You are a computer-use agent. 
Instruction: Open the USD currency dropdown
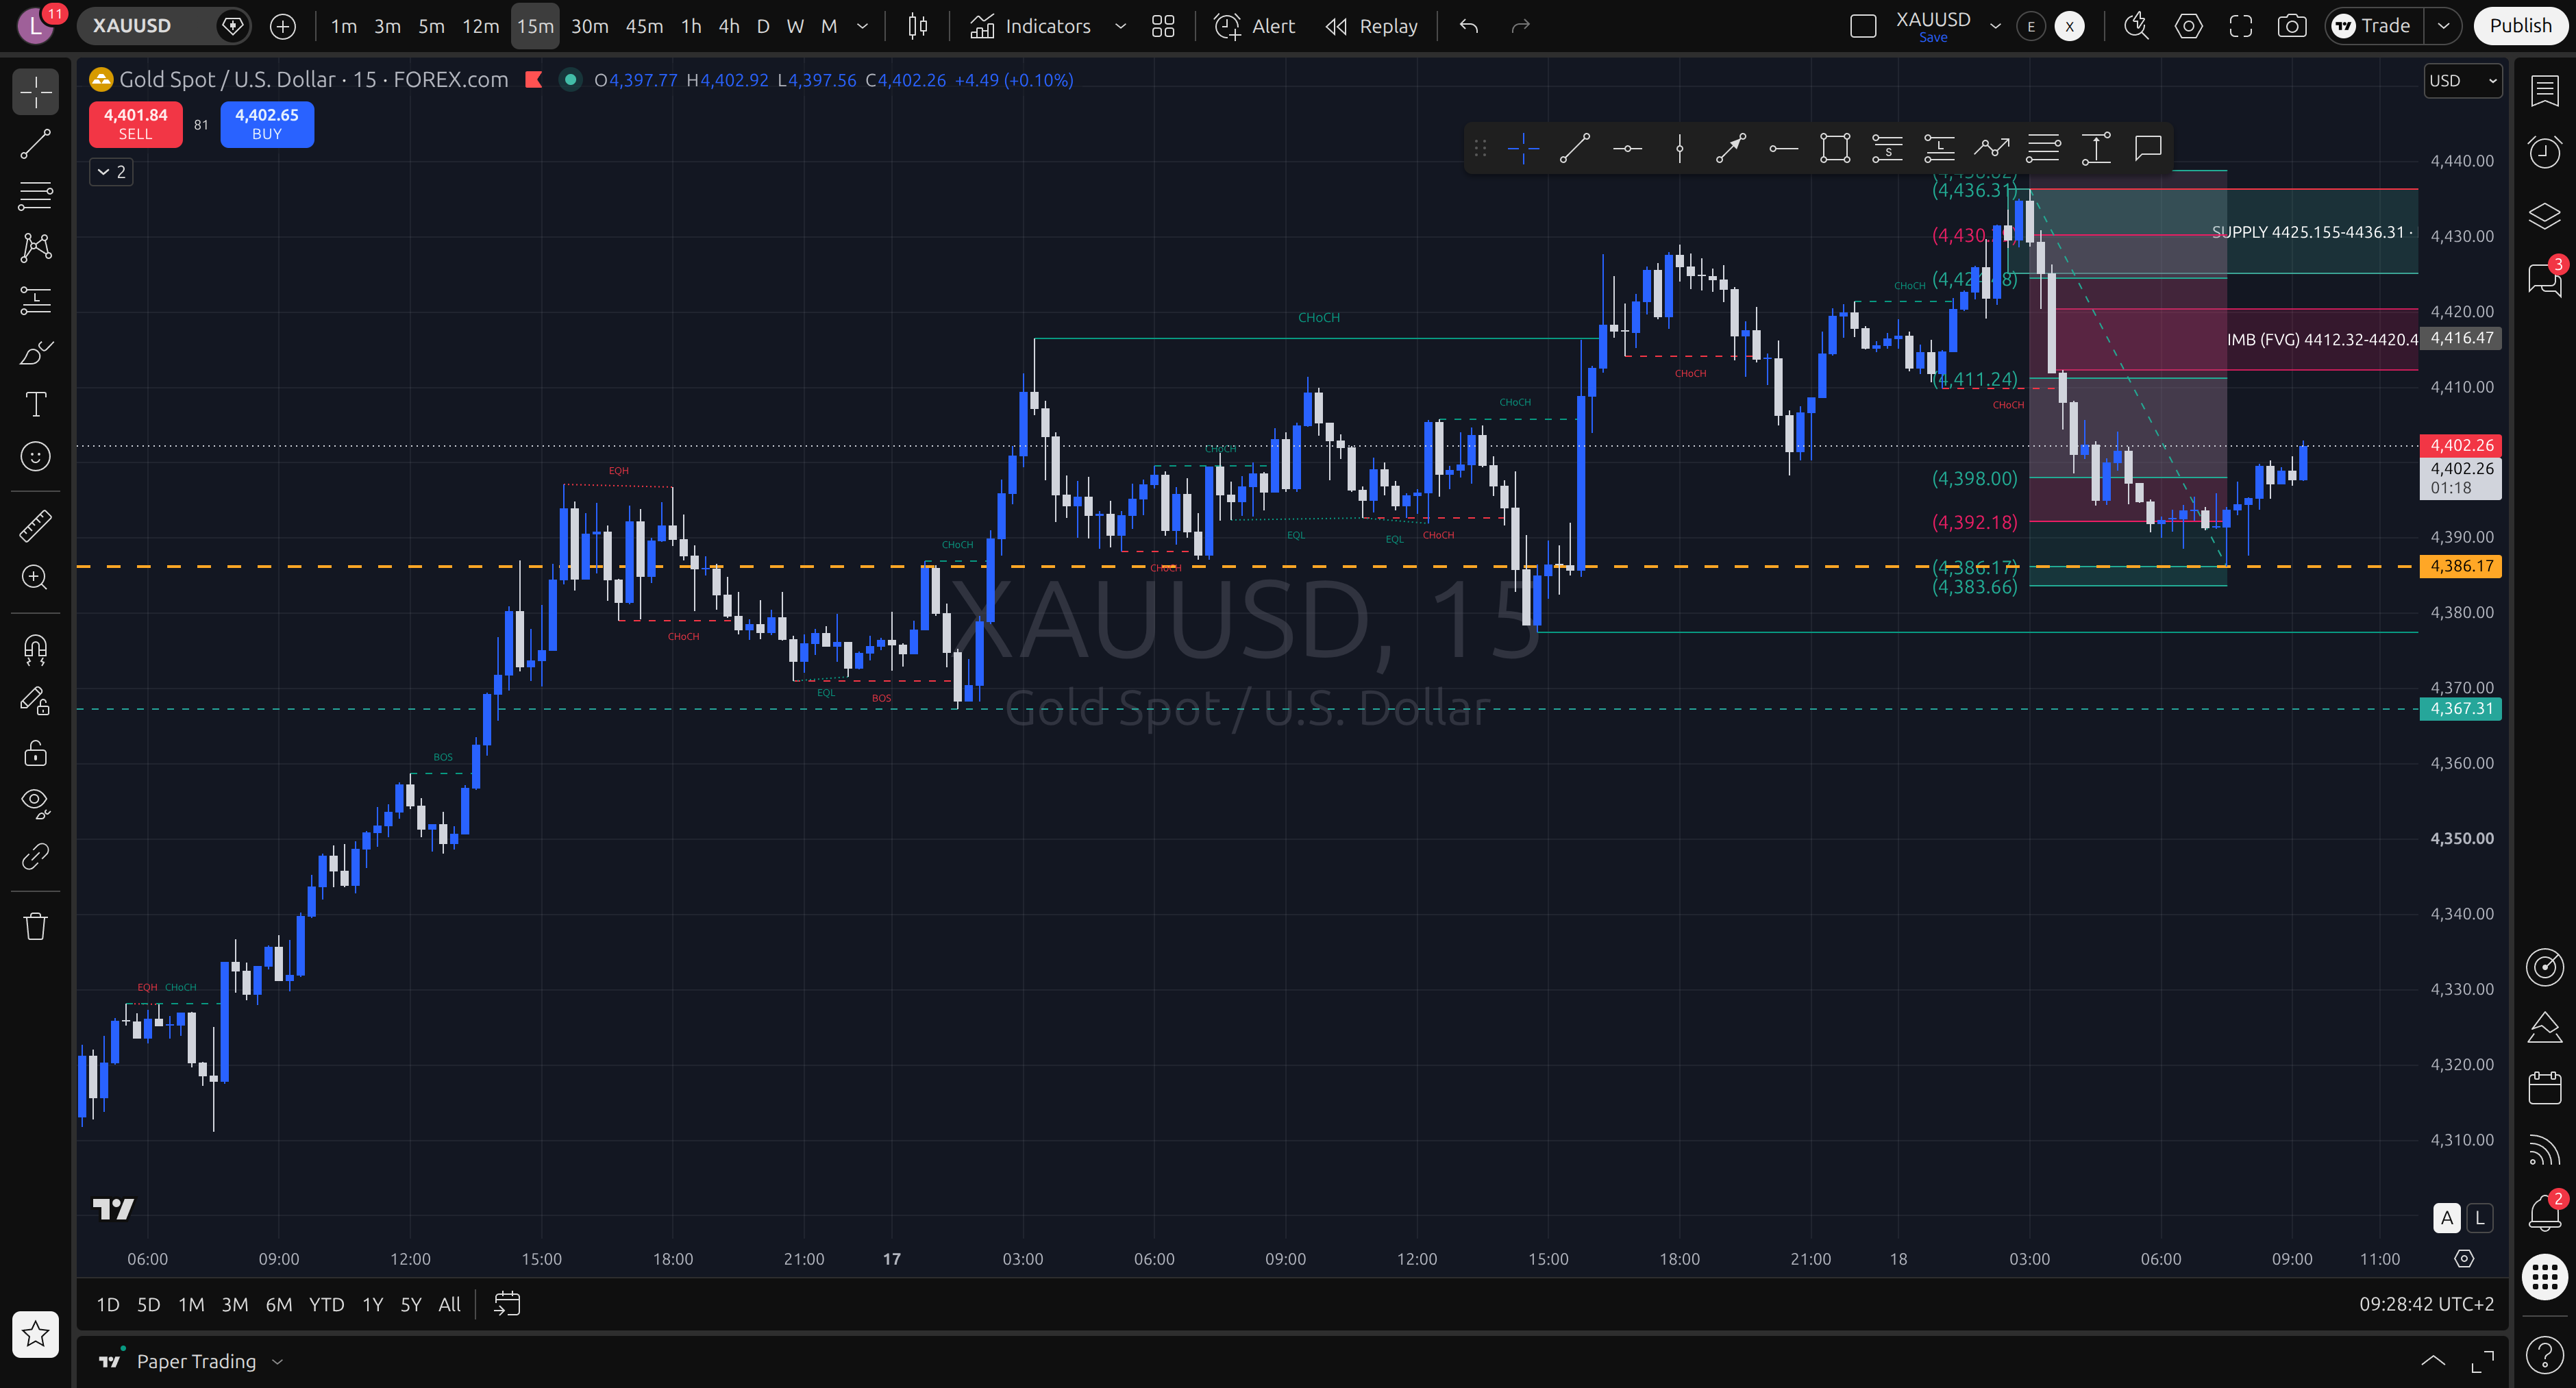coord(2463,81)
